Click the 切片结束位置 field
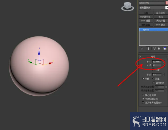The height and width of the screenshot is (130, 168). point(160,91)
